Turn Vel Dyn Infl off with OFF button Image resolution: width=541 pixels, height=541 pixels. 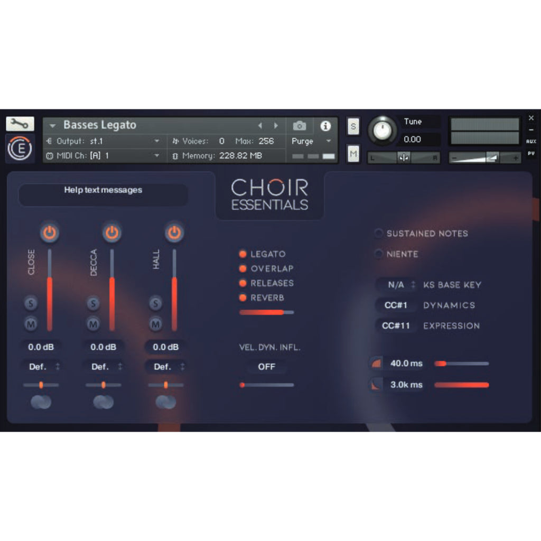click(x=267, y=367)
